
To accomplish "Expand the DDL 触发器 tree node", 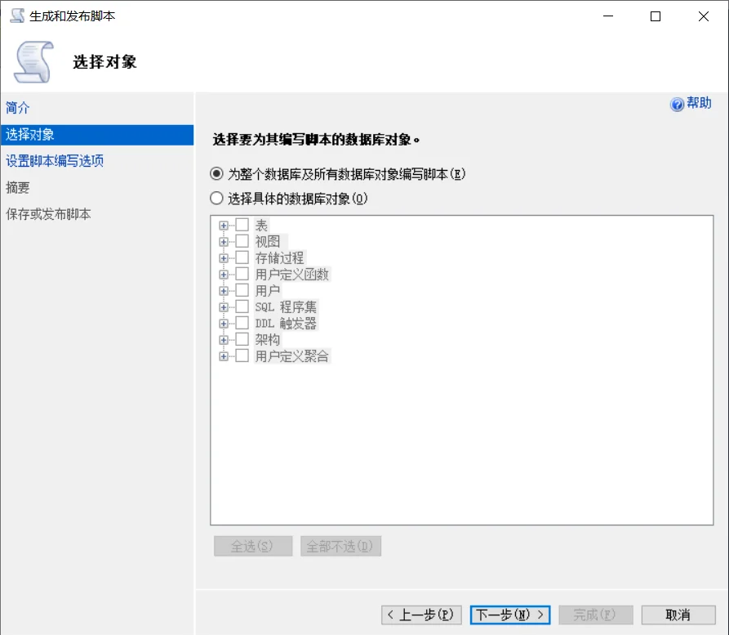I will (x=224, y=324).
